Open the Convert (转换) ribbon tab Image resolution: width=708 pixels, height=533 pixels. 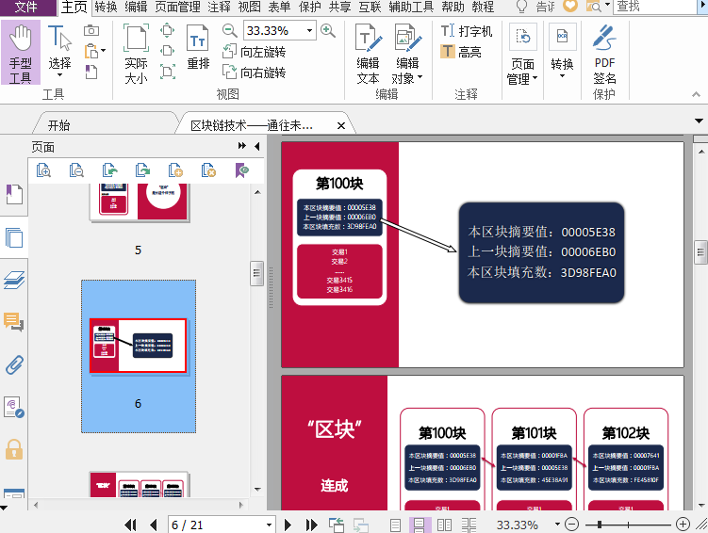point(106,7)
